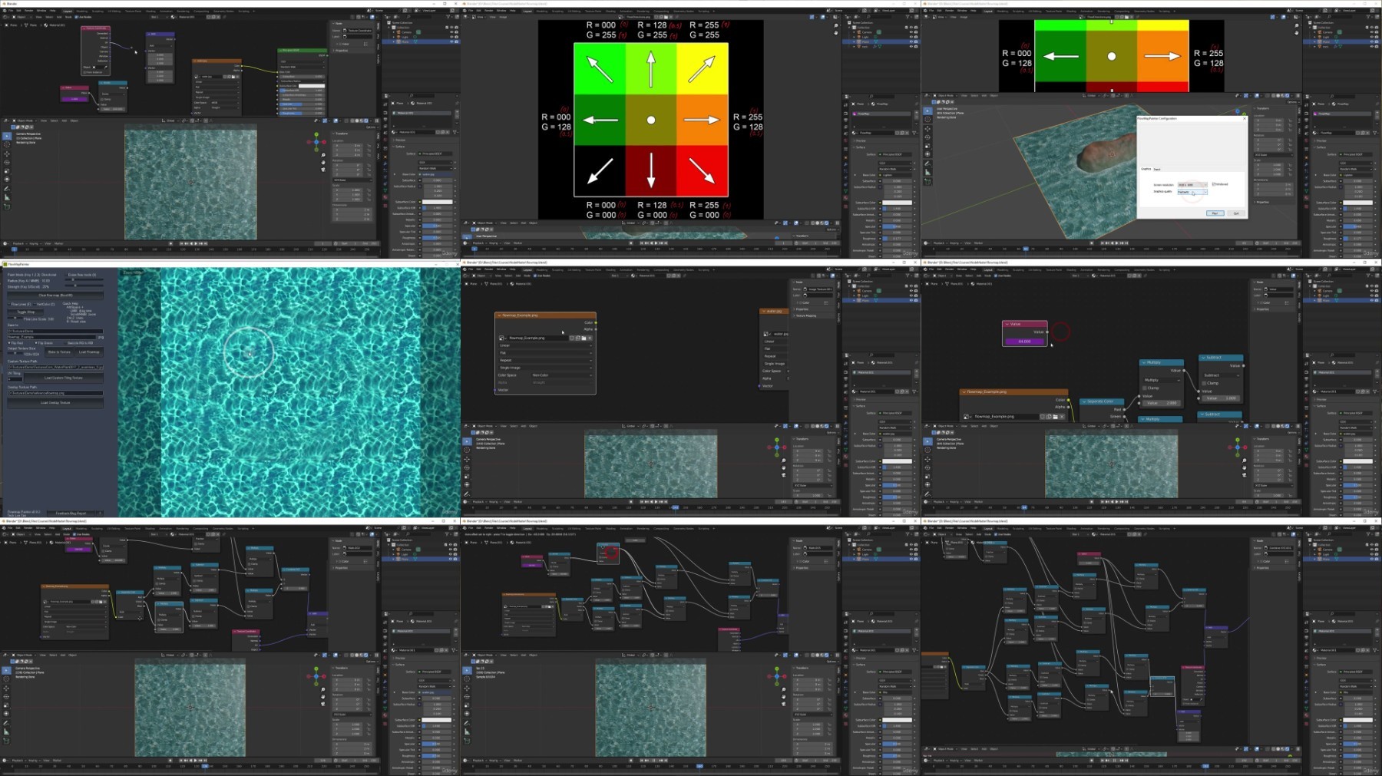Click Bake to Texture button in FlowMapPainter
Image resolution: width=1382 pixels, height=776 pixels.
tap(59, 352)
